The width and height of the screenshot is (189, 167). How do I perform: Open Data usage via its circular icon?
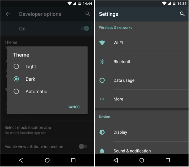point(102,80)
